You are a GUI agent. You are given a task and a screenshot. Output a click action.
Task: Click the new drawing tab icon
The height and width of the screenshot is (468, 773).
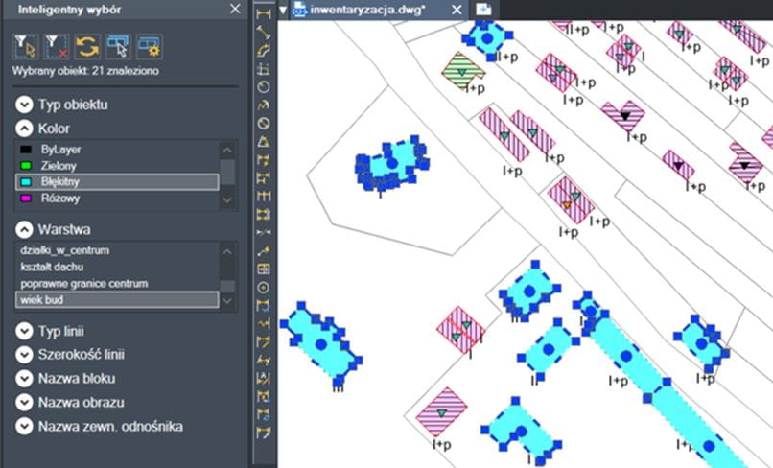click(x=484, y=10)
